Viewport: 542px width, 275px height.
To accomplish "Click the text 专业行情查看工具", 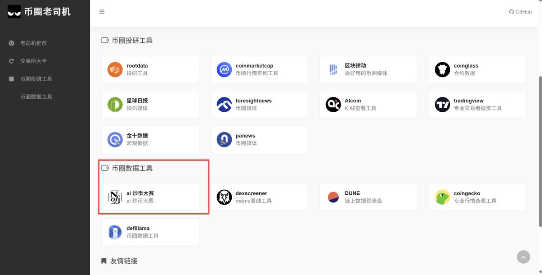I will tap(475, 201).
